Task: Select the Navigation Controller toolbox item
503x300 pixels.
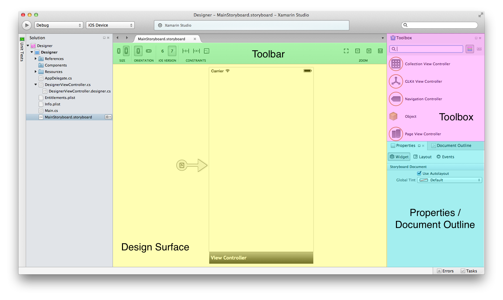Action: pyautogui.click(x=423, y=99)
